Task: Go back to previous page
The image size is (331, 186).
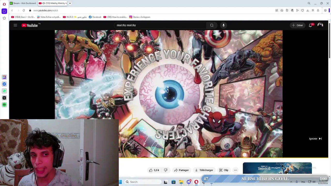Action: pyautogui.click(x=12, y=10)
